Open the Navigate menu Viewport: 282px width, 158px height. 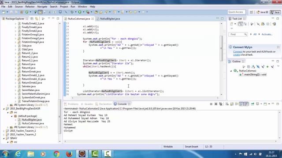pos(42,7)
